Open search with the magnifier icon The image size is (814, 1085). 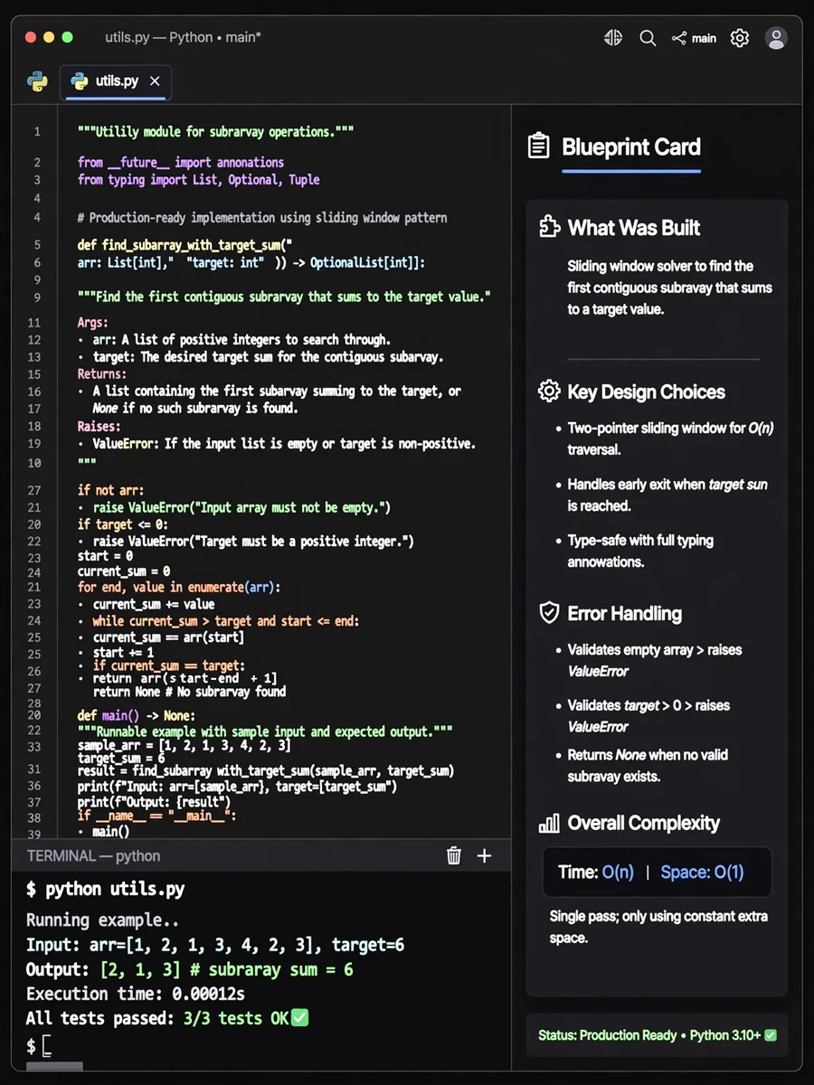[648, 38]
